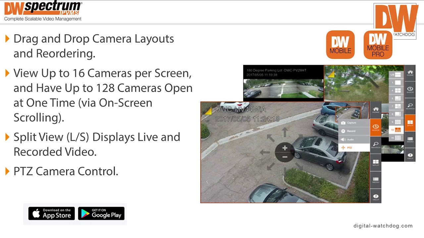Select Record in the quick menu
This screenshot has width=424, height=238.
[x=354, y=131]
